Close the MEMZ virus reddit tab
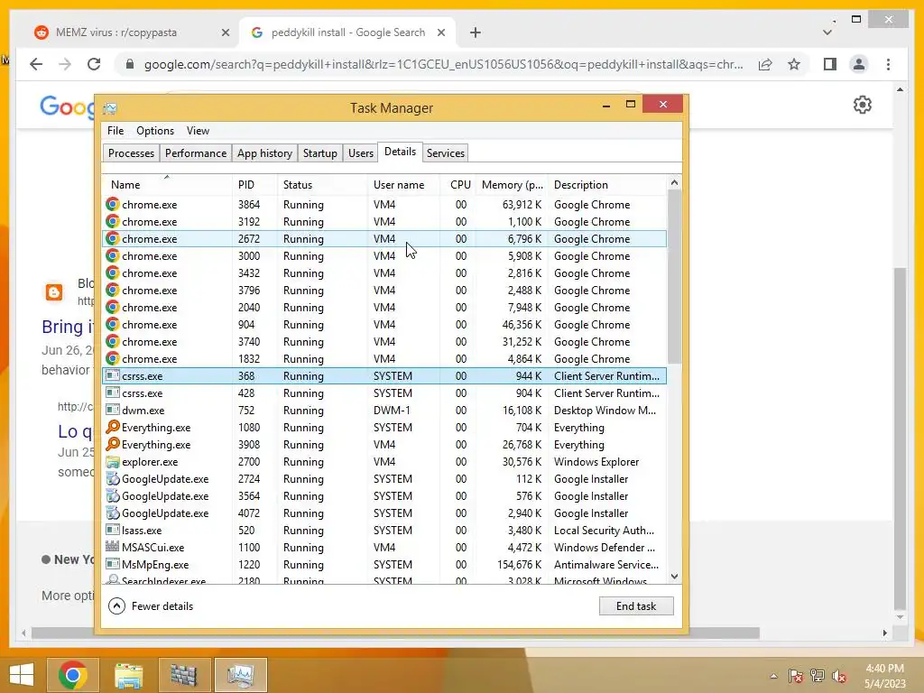924x693 pixels. tap(225, 33)
